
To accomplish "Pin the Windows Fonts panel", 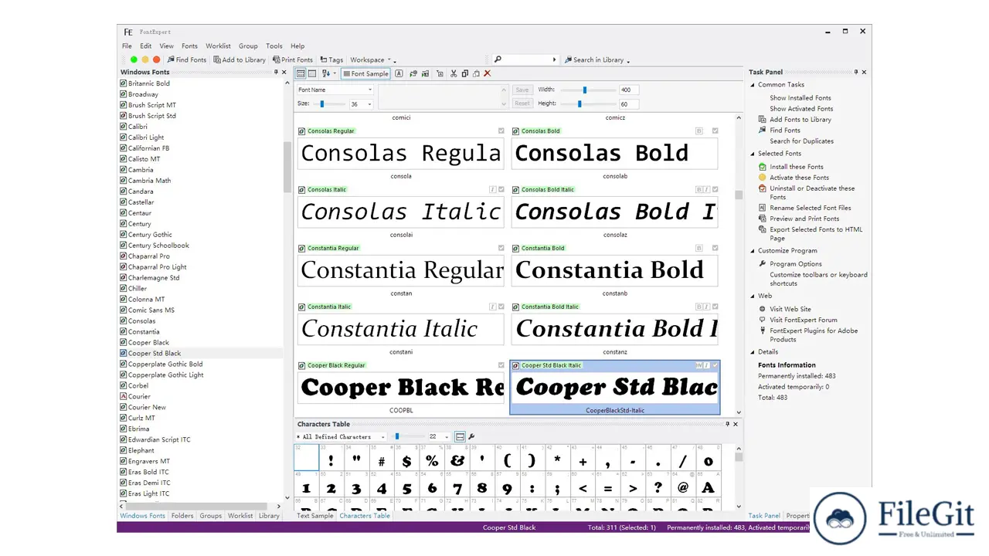I will (276, 72).
